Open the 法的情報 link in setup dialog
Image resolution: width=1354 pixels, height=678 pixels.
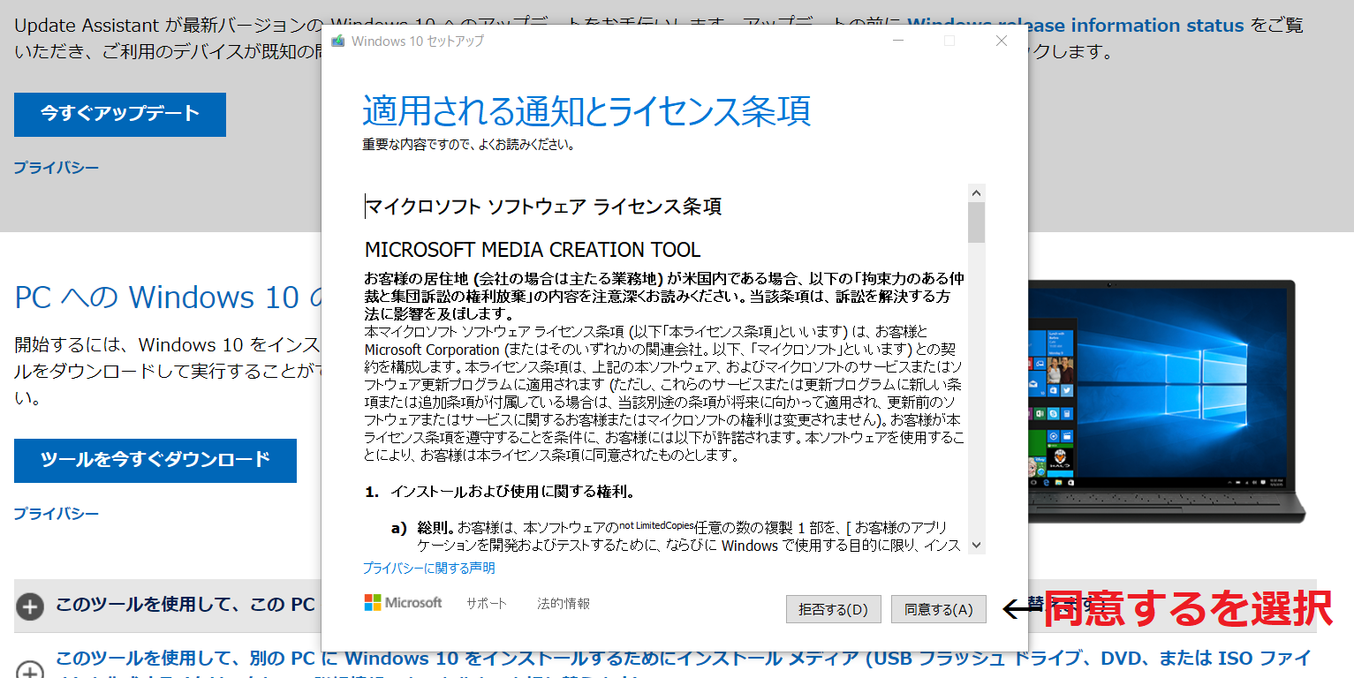(x=564, y=604)
